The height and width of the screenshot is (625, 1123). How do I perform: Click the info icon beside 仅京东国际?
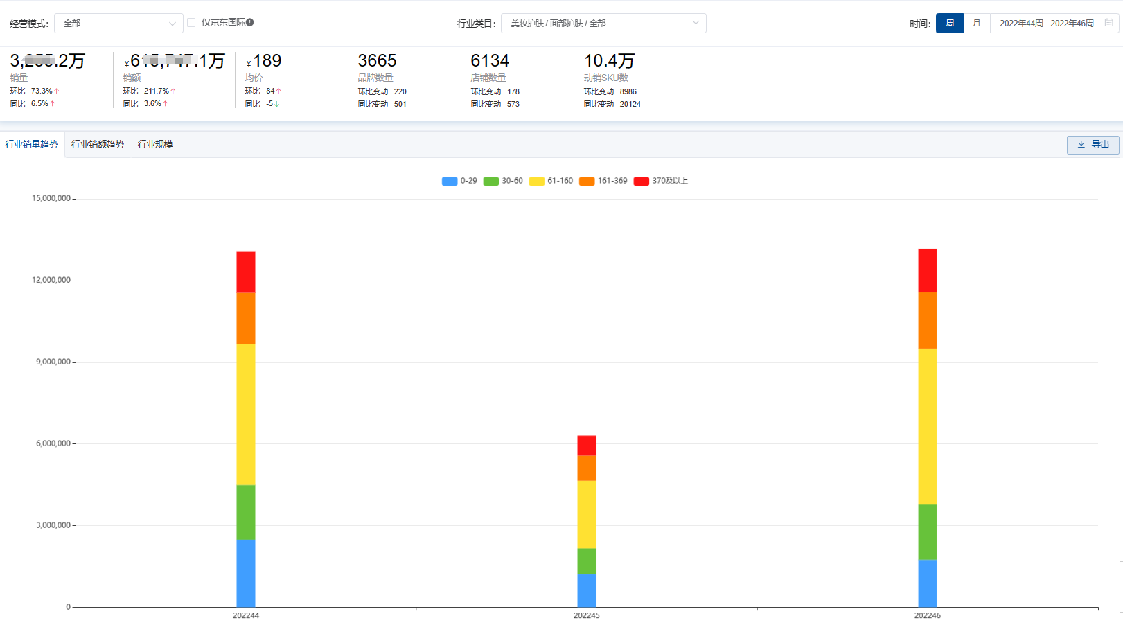pos(250,22)
